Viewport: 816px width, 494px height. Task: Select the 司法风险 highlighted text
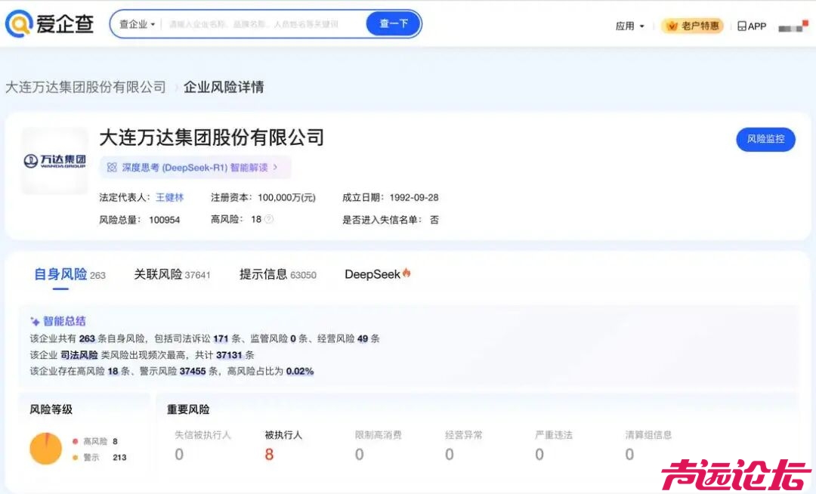79,355
